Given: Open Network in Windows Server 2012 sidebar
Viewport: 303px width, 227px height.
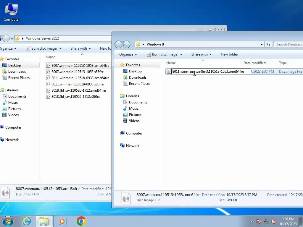Looking at the screenshot, I should pos(12,140).
